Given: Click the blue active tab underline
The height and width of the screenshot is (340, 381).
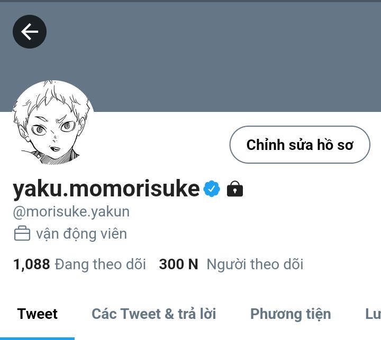Looking at the screenshot, I should (37, 338).
